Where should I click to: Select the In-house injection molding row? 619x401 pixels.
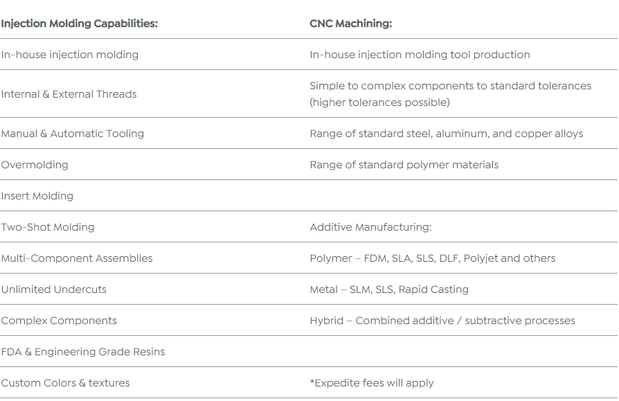pos(70,55)
